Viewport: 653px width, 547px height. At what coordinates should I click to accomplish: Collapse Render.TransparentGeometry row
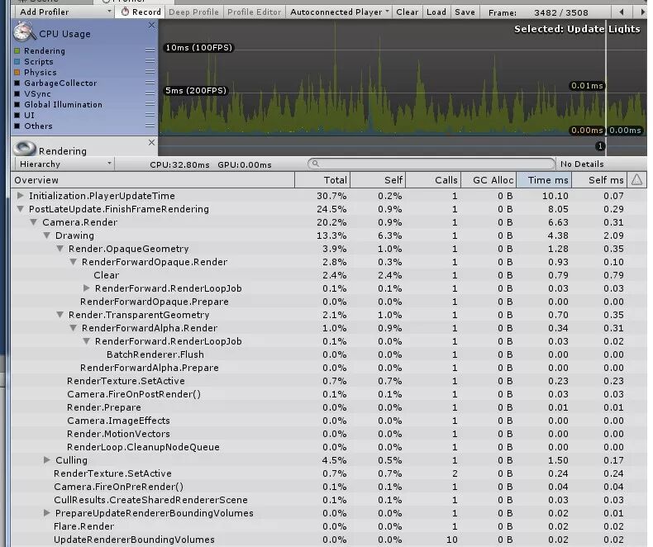tap(60, 315)
